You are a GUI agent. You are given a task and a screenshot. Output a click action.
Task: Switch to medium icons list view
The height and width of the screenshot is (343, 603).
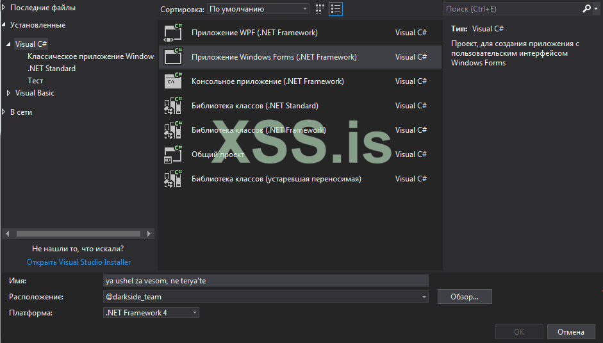pyautogui.click(x=336, y=9)
